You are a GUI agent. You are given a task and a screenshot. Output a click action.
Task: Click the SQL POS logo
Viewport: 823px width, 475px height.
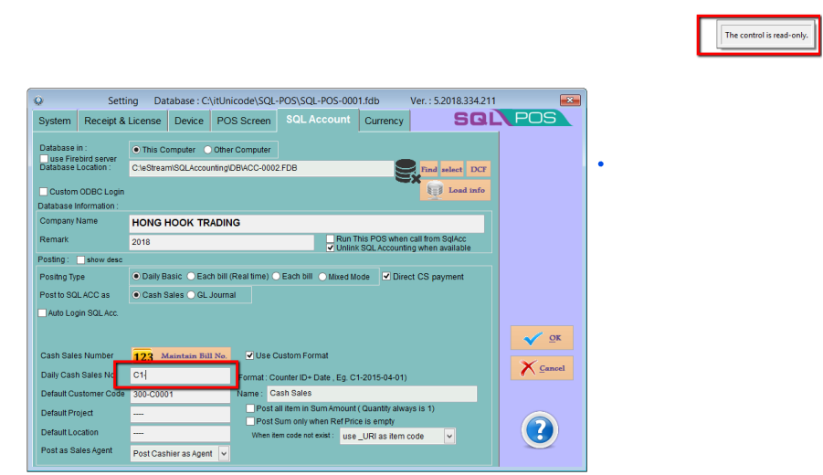click(x=512, y=119)
